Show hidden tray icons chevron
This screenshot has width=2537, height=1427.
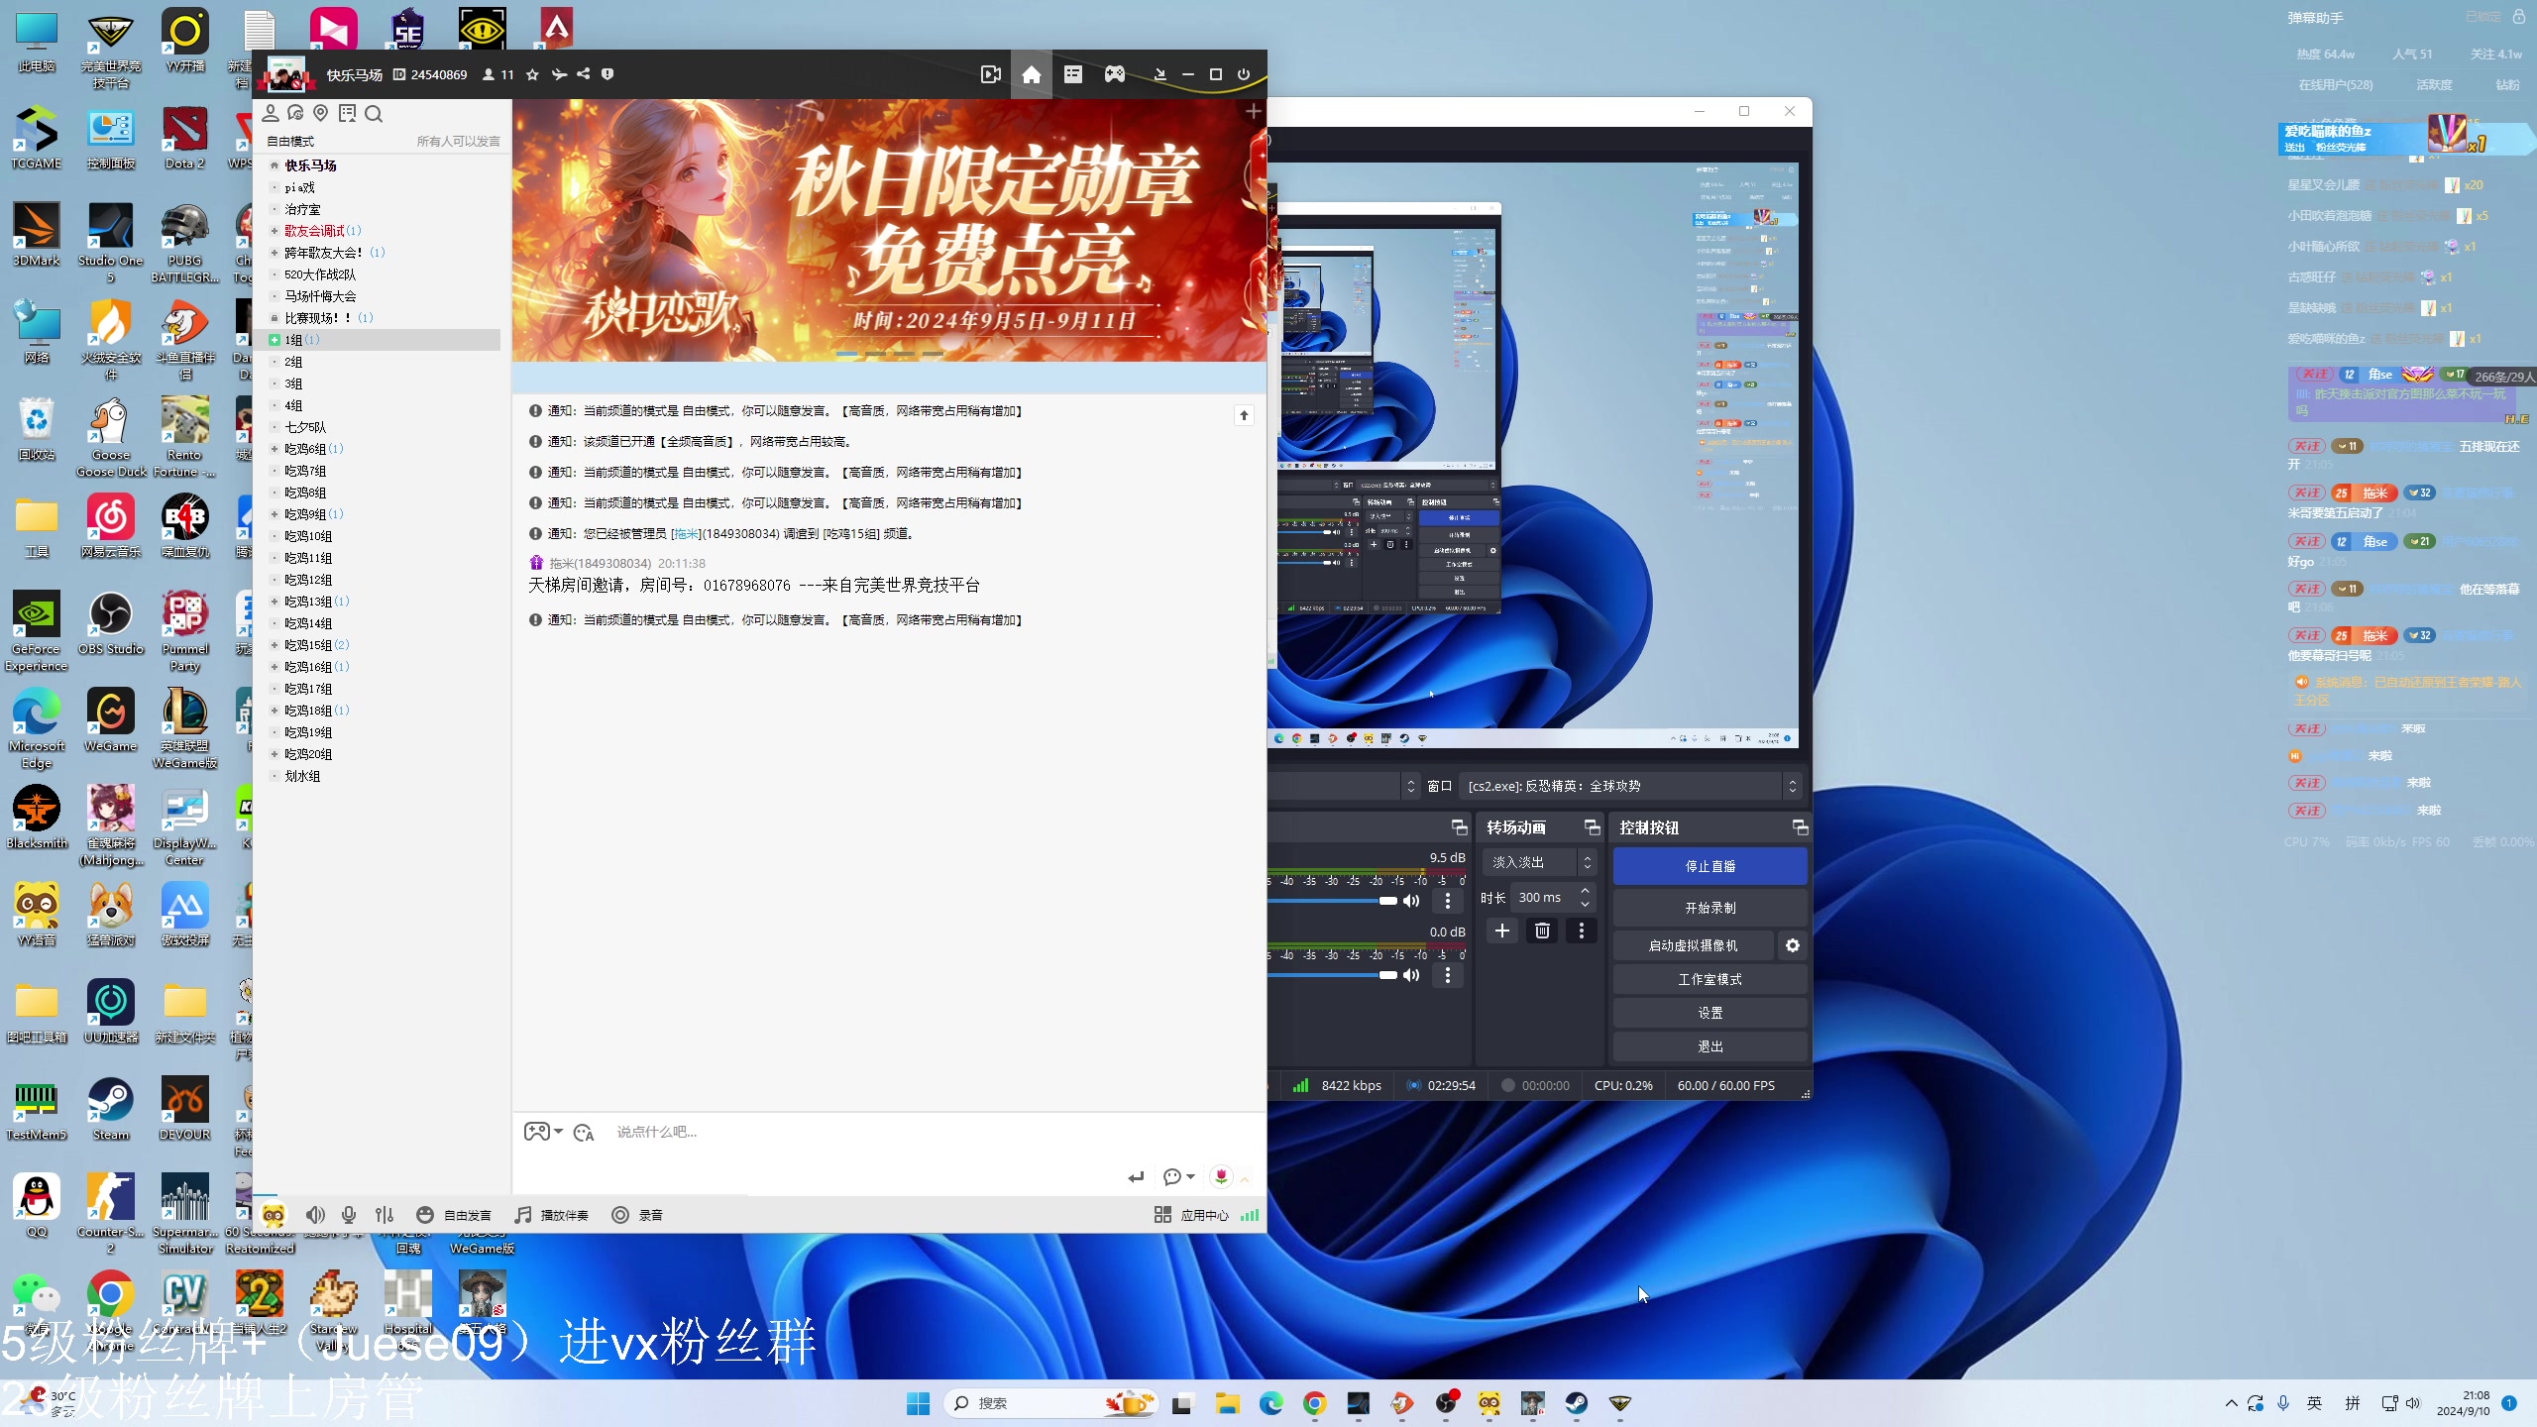[2231, 1403]
